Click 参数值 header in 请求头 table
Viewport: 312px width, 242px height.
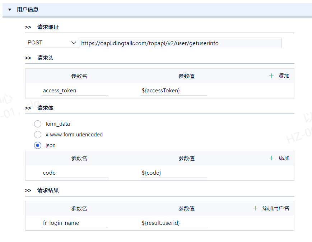point(186,76)
